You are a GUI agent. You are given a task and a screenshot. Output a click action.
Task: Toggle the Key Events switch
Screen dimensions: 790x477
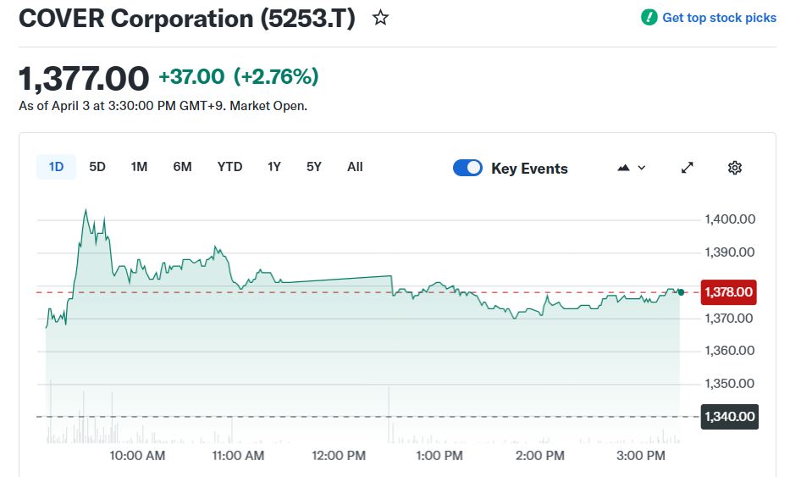pos(467,168)
